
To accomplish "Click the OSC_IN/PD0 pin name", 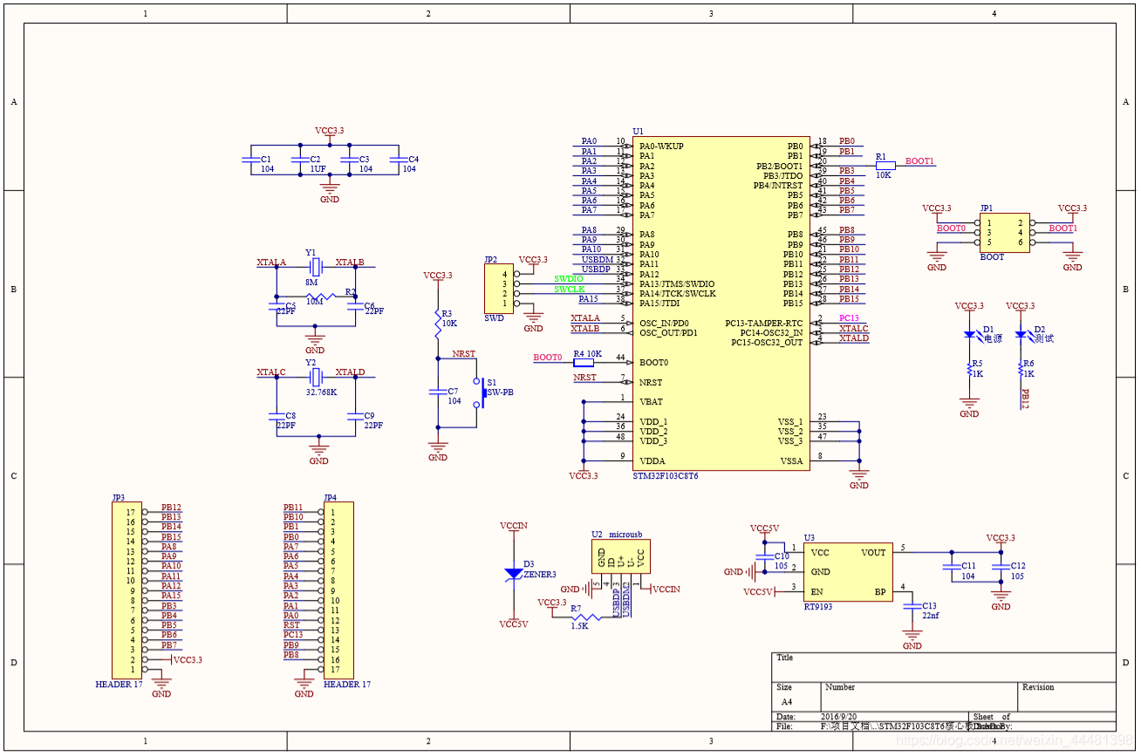I will click(664, 324).
